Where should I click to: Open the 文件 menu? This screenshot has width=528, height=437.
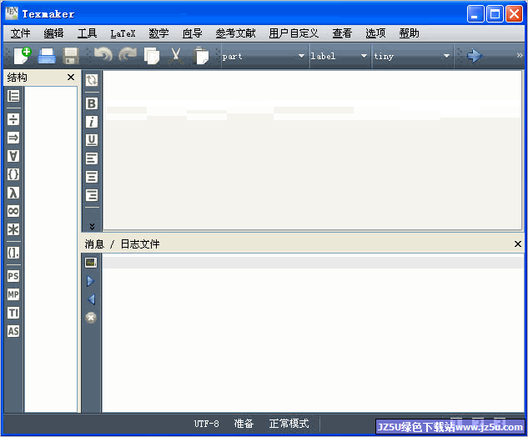point(20,33)
